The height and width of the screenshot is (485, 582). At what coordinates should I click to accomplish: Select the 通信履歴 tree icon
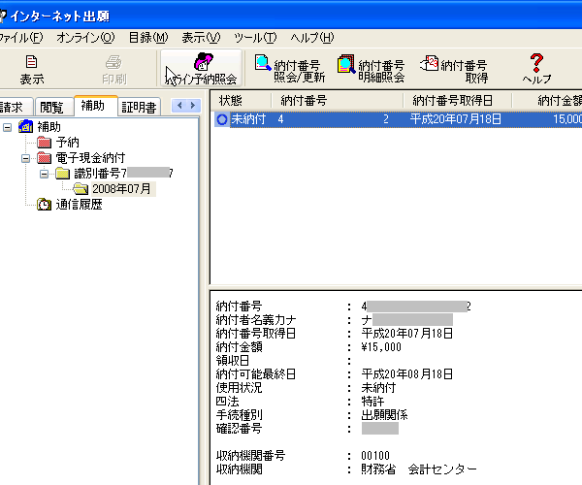(45, 205)
